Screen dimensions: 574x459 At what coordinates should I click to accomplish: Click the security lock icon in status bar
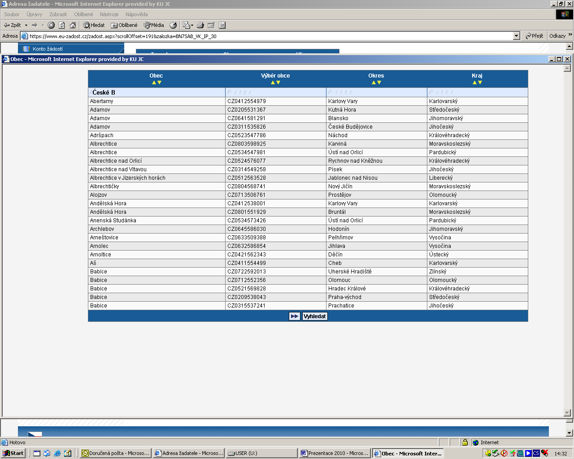click(x=465, y=442)
